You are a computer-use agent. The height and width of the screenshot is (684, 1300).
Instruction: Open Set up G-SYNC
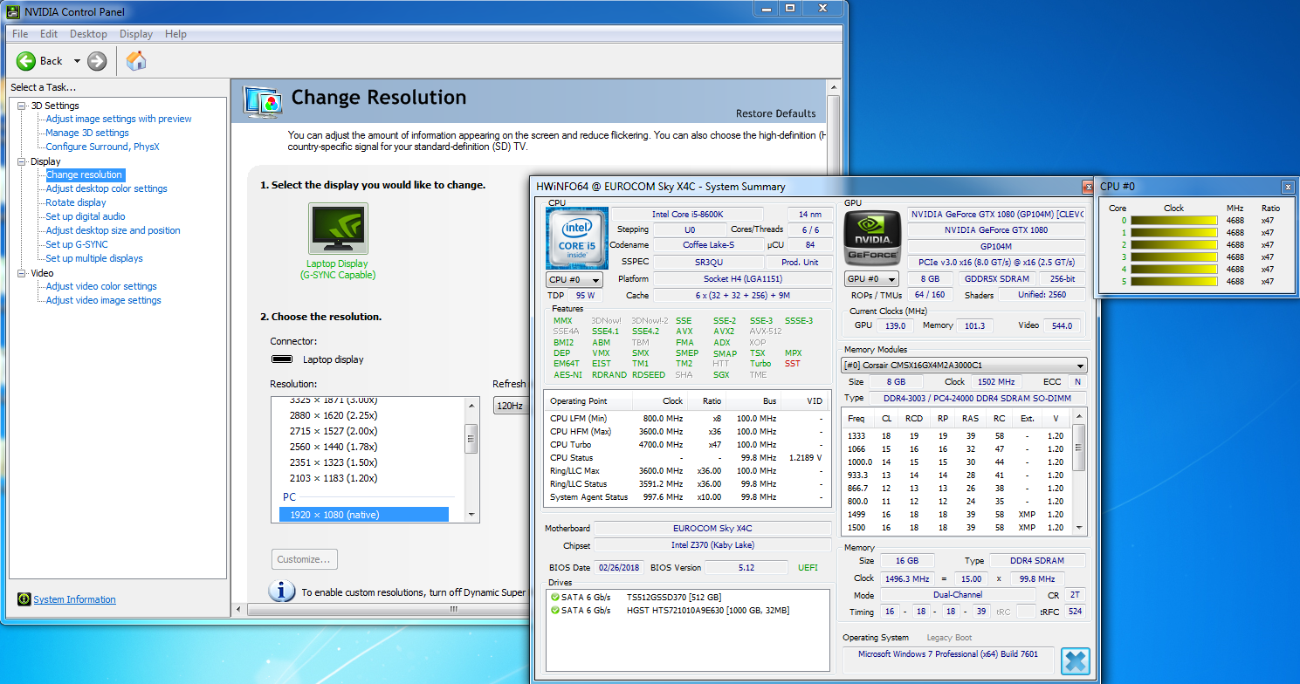pos(77,244)
